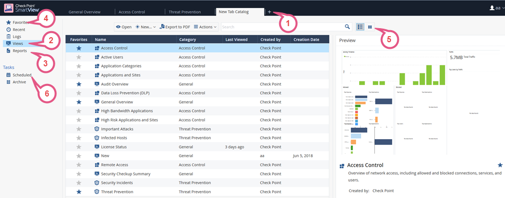The image size is (505, 198).
Task: Favorite the Application Categories view star
Action: pyautogui.click(x=79, y=66)
